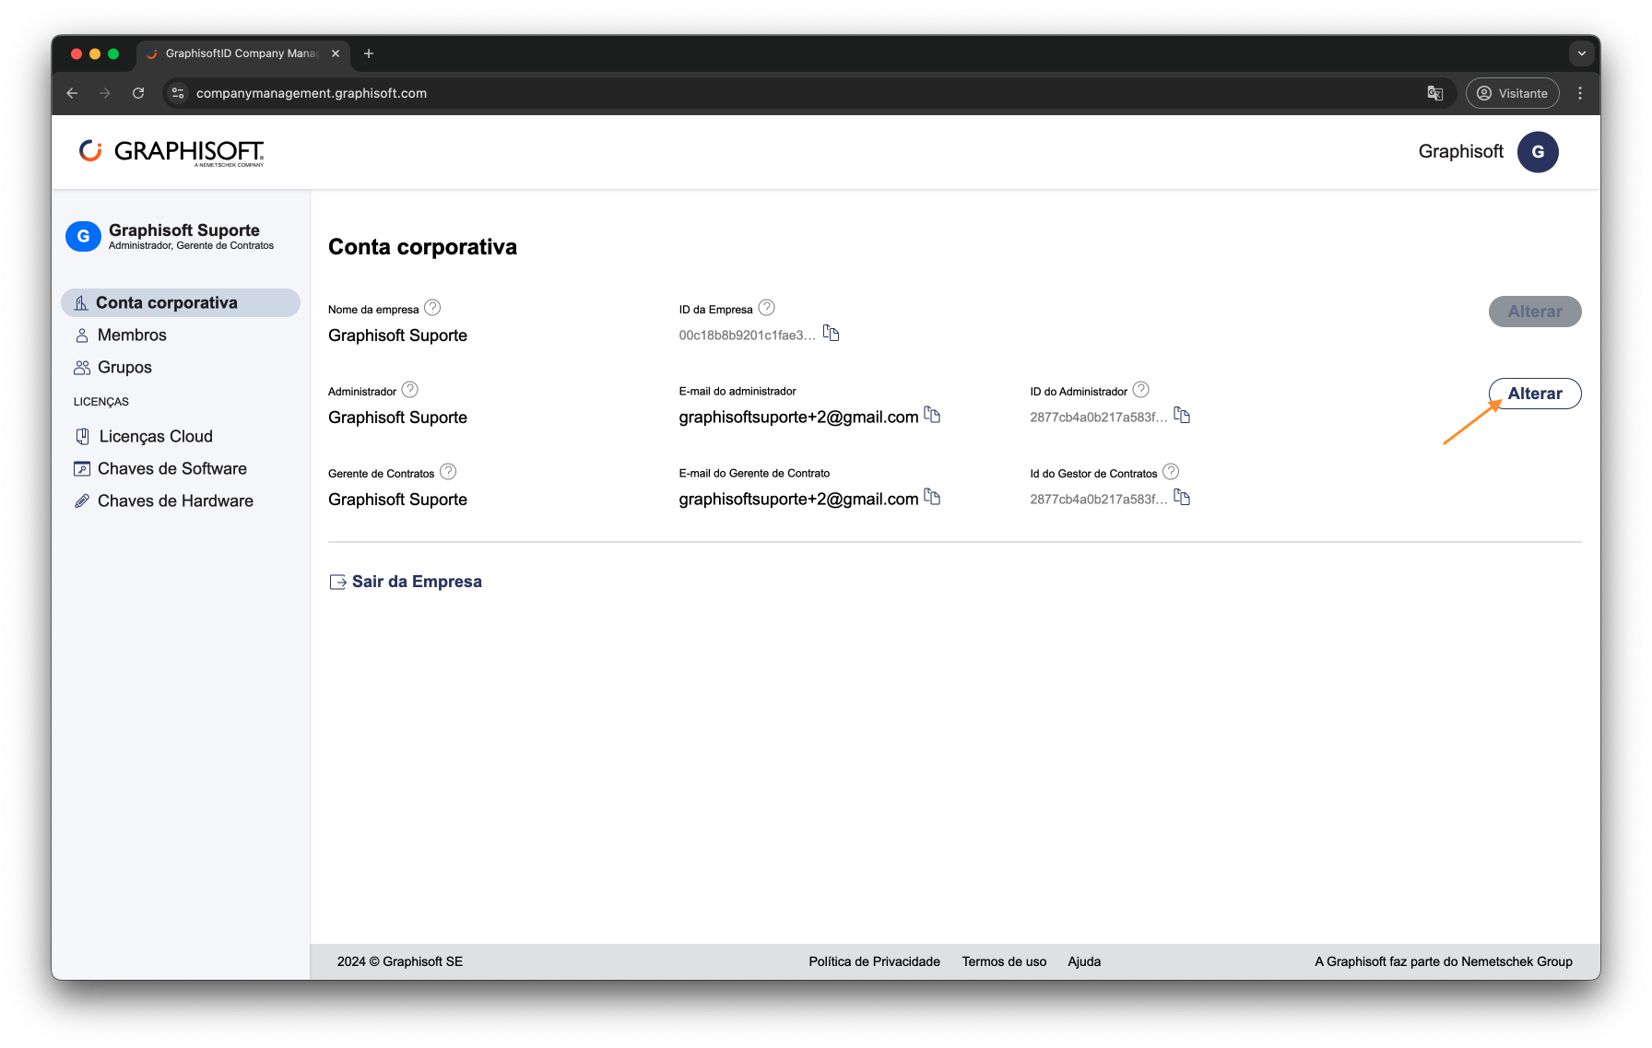Go back to previous page
Image resolution: width=1652 pixels, height=1048 pixels.
[72, 93]
